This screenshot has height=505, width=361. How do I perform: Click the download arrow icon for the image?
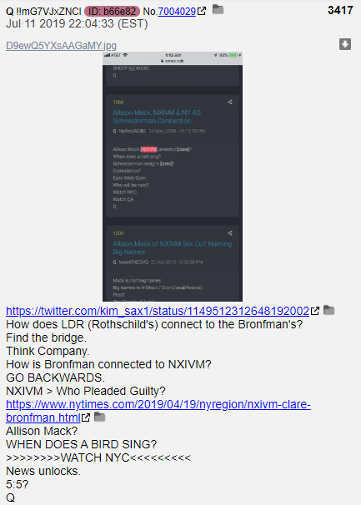(x=345, y=44)
